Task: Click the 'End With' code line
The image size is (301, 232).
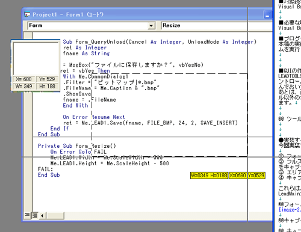Action: pos(75,106)
